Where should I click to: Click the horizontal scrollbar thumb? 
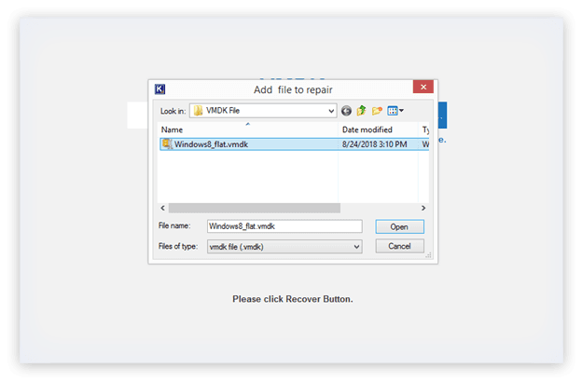point(252,208)
